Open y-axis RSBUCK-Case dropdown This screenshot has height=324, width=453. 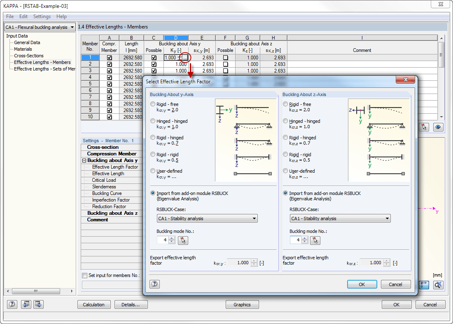tap(207, 218)
